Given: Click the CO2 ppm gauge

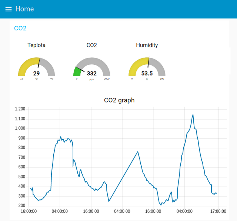Looking at the screenshot, I should click(x=91, y=67).
